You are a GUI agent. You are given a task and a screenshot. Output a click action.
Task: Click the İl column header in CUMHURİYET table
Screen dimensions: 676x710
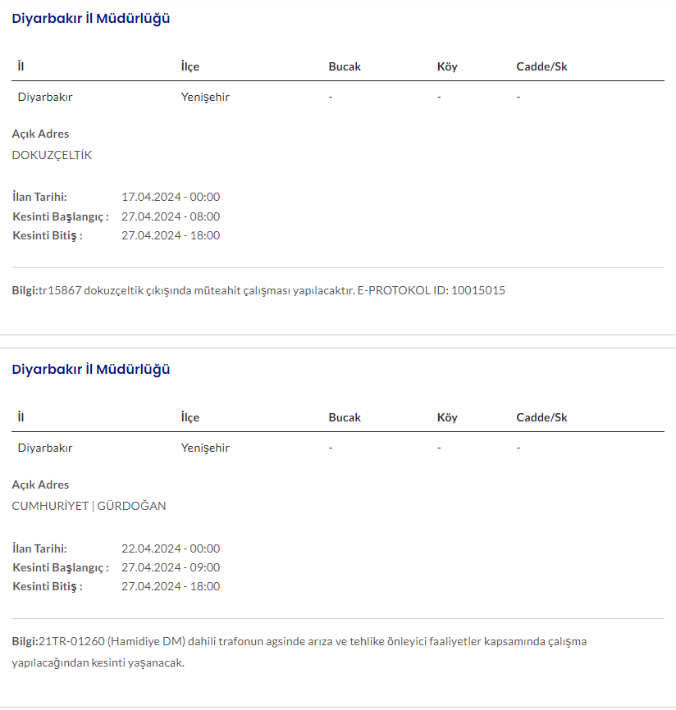click(x=21, y=417)
